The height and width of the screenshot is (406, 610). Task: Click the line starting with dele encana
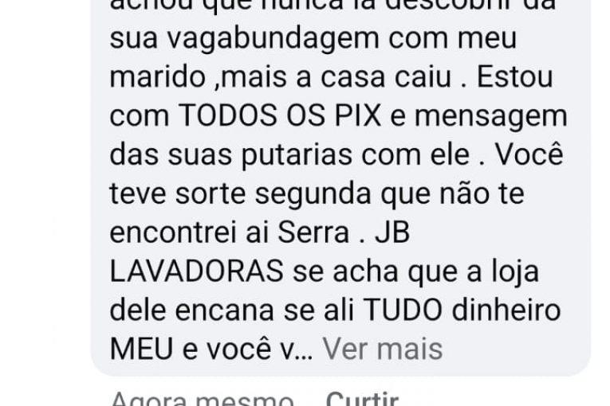pyautogui.click(x=335, y=310)
